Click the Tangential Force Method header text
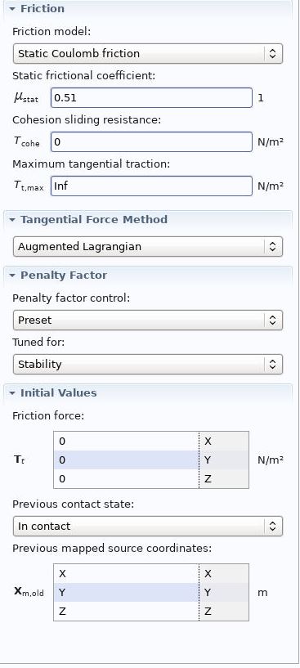 pos(94,220)
